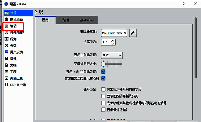Open the 外部工具 external tools icon
201x122 pixels.
(6, 78)
